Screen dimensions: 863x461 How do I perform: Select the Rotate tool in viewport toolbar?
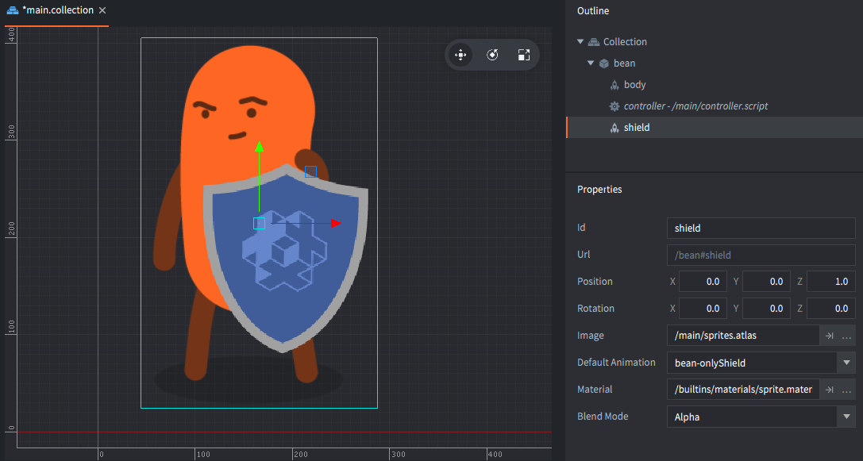pyautogui.click(x=492, y=55)
